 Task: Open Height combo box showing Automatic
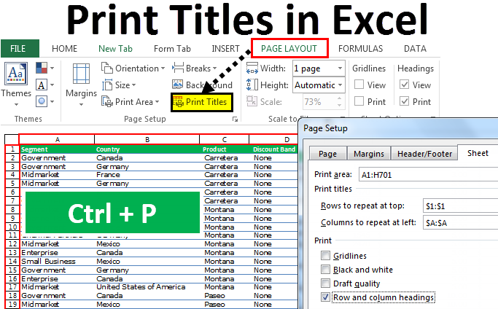(319, 85)
